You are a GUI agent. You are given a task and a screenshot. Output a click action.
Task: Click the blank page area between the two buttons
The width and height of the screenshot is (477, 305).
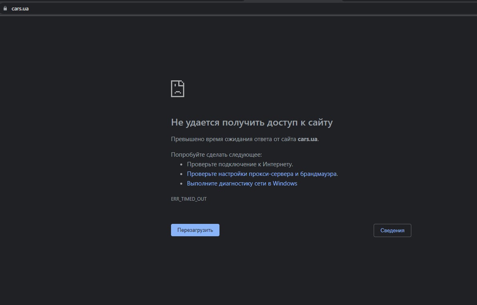[x=296, y=231]
